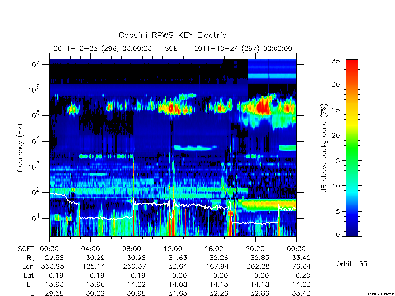The image size is (395, 296).
Task: Click the Lon value "76.64"
Action: coord(301,266)
